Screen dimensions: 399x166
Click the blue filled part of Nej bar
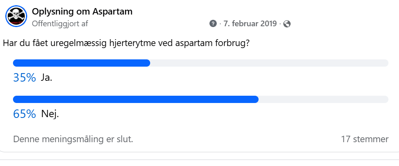[135, 99]
